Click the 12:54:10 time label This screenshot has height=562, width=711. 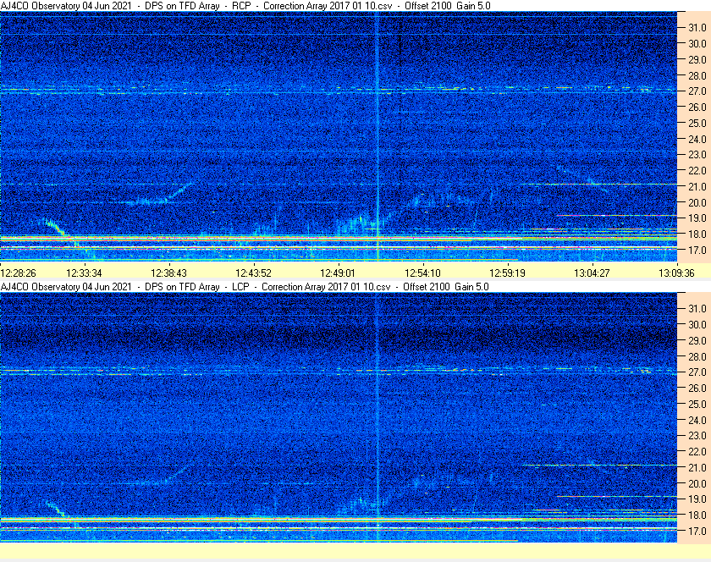[x=422, y=273]
